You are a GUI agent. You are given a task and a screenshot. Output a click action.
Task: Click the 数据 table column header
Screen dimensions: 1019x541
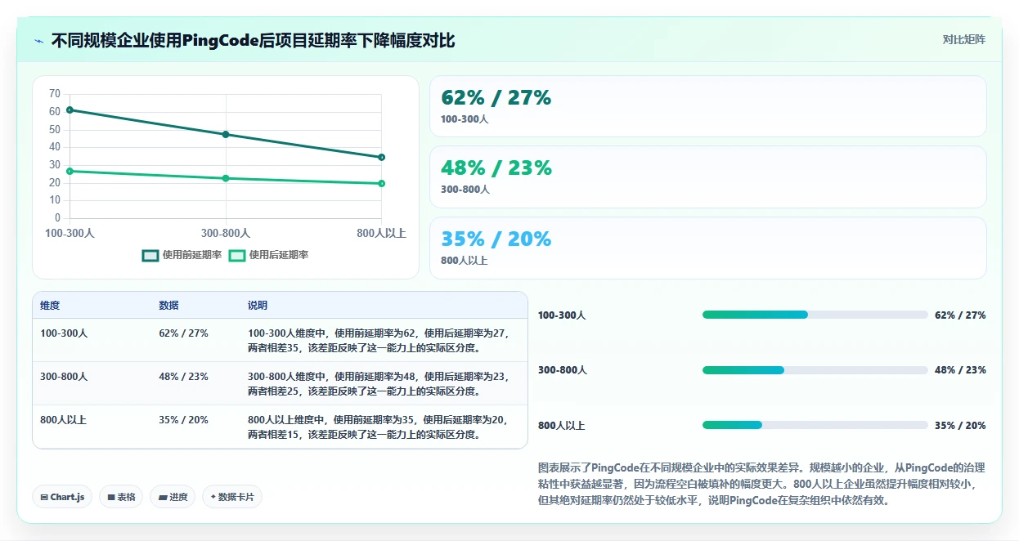(168, 306)
